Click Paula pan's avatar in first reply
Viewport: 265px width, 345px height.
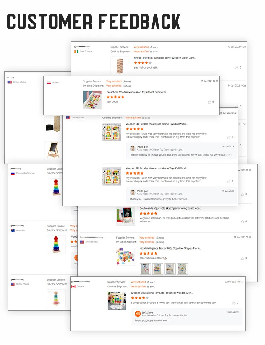tap(132, 148)
